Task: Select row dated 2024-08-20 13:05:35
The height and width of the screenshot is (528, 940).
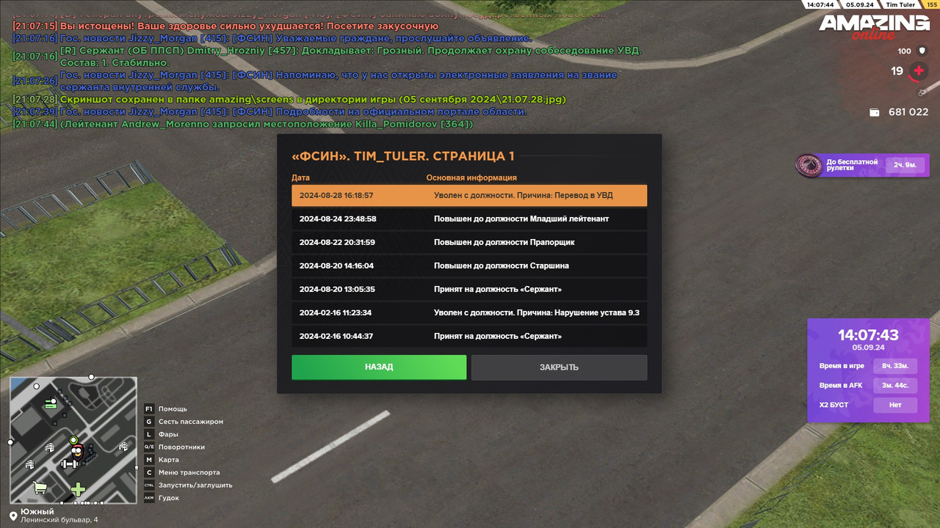Action: click(x=469, y=289)
